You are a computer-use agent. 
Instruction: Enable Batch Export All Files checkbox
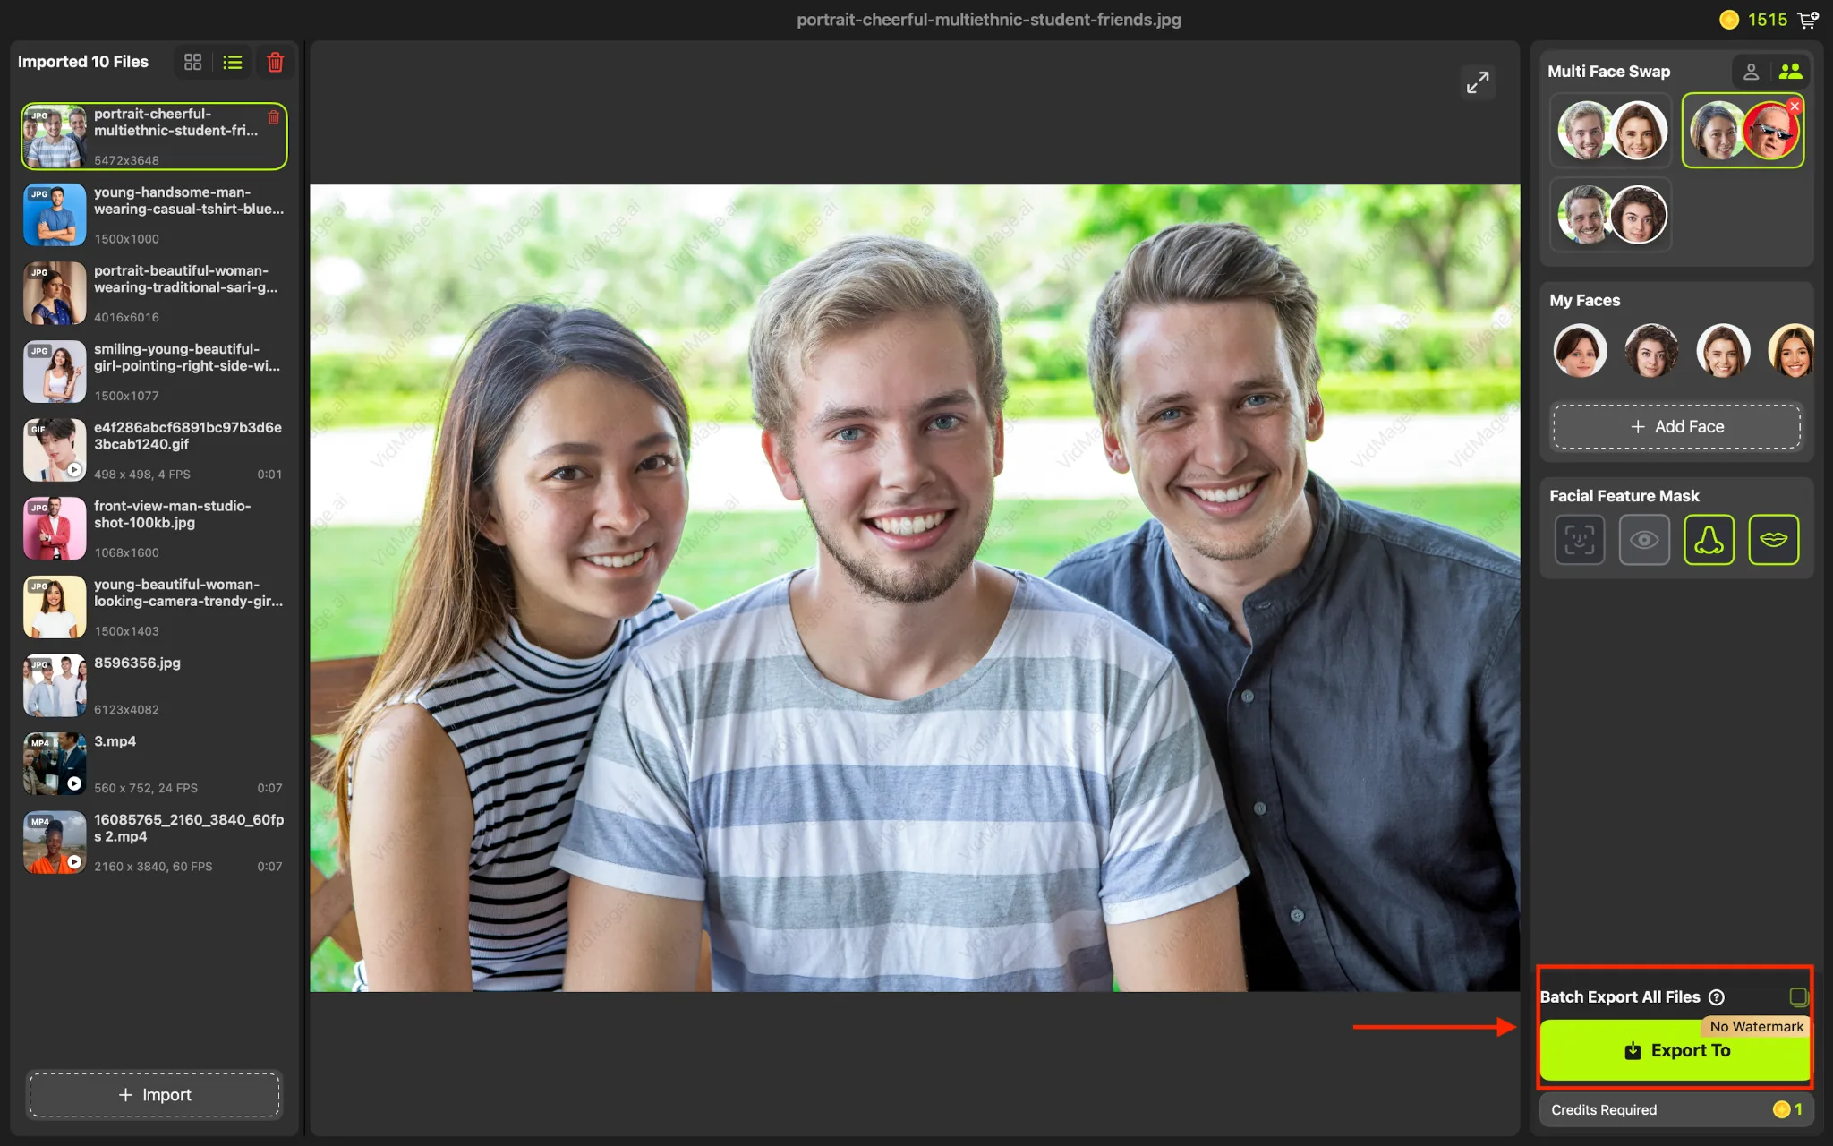[1798, 996]
